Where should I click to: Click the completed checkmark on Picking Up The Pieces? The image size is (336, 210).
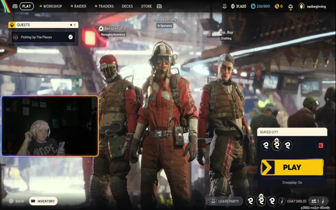[x=71, y=37]
